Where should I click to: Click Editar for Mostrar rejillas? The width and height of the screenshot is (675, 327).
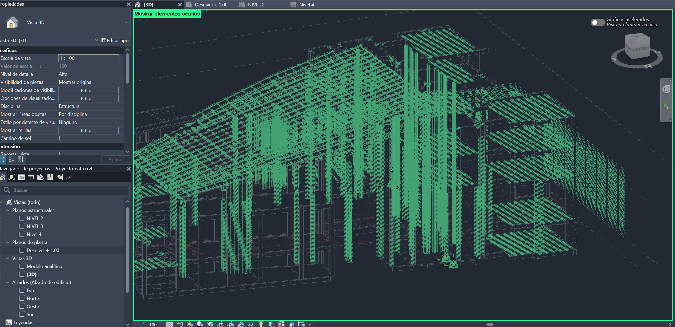(88, 131)
